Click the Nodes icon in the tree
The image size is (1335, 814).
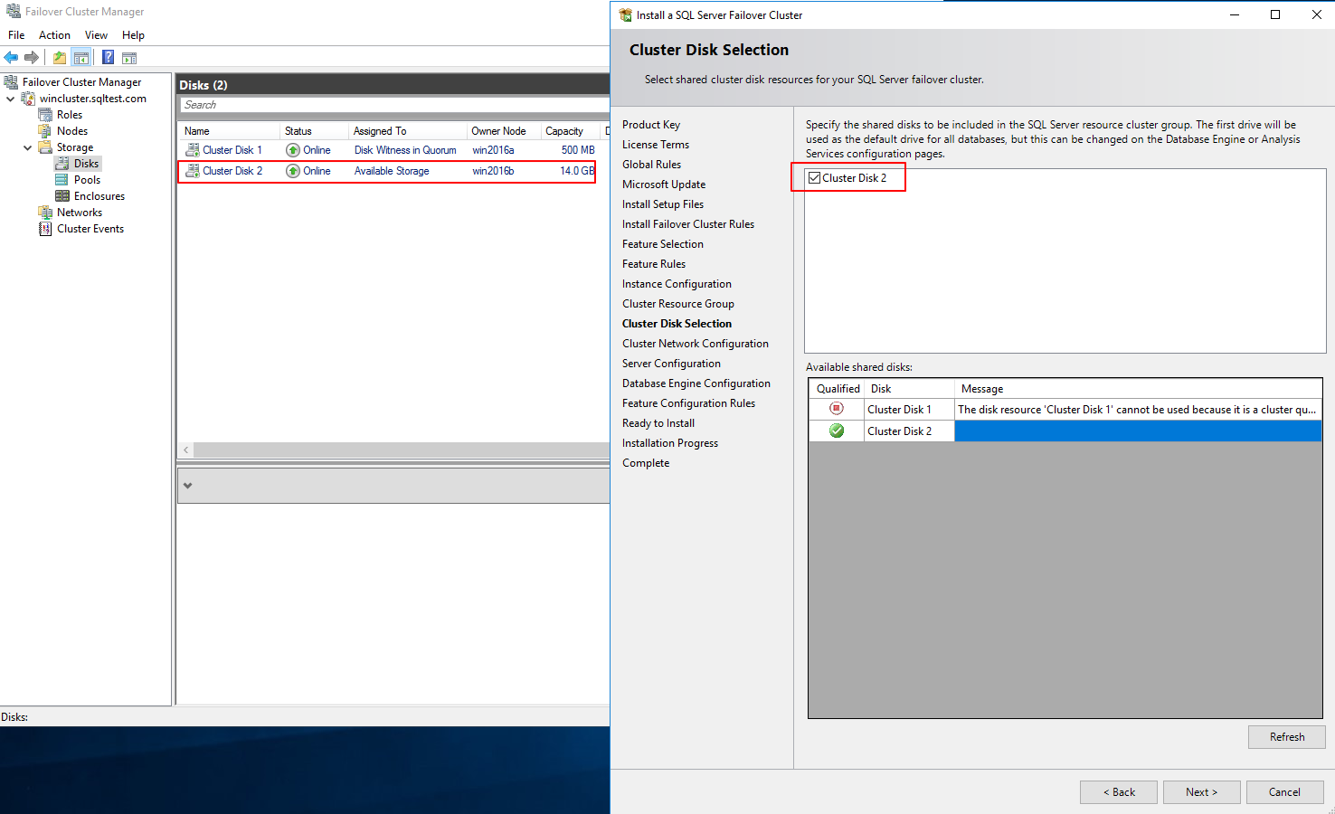point(45,131)
